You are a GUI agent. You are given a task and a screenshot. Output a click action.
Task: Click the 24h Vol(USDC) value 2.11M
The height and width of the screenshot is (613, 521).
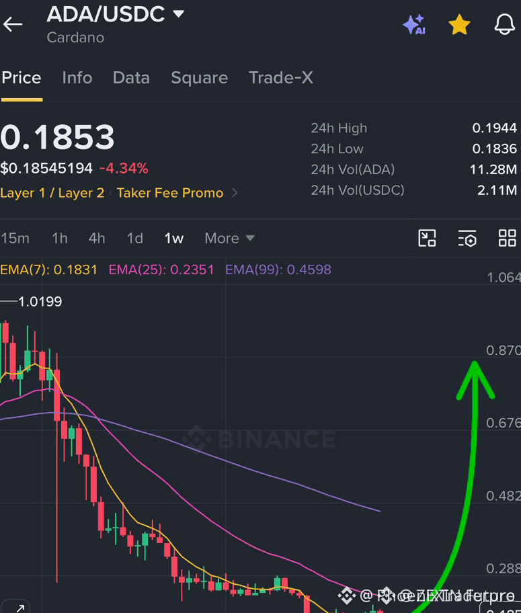tap(497, 190)
